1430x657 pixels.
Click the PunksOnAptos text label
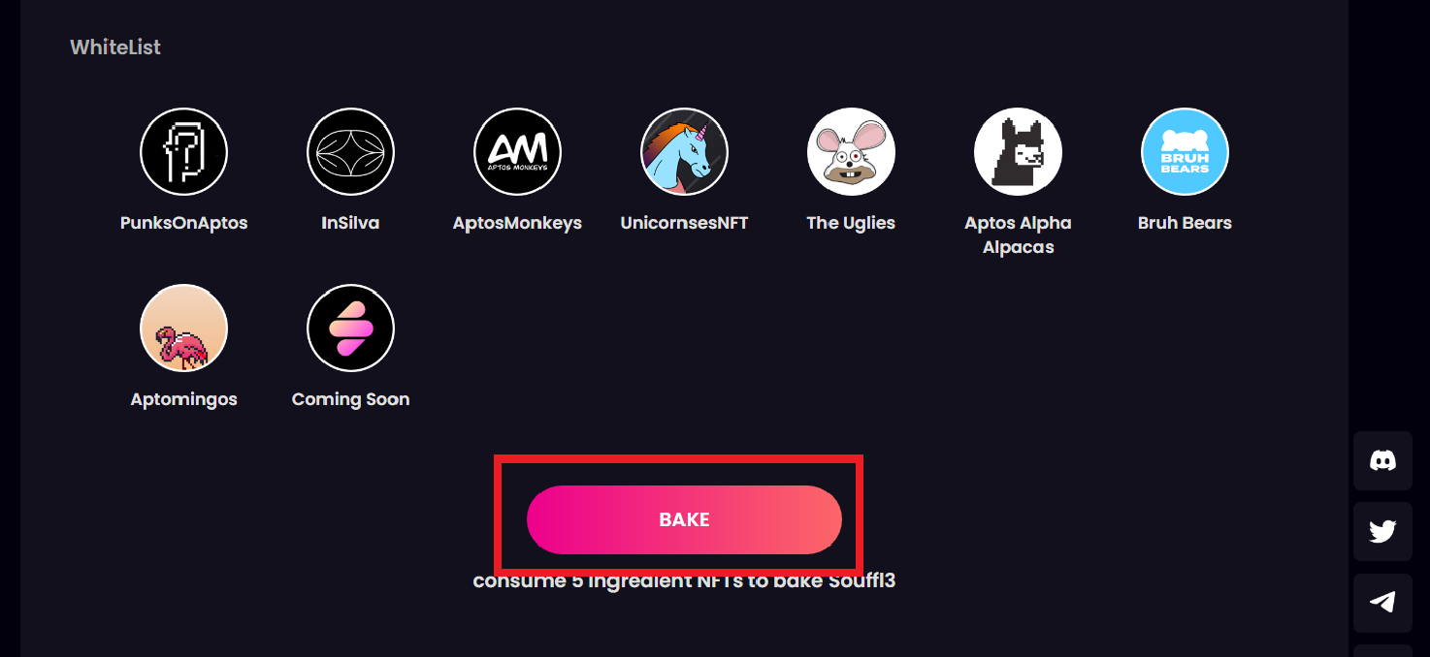[184, 223]
